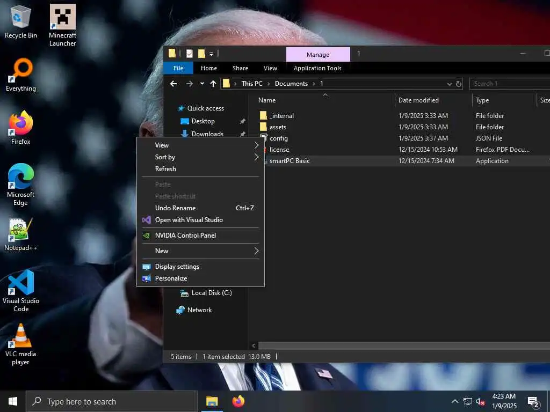The image size is (550, 412).
Task: Open Local Disk (C:) in the sidebar
Action: [x=212, y=293]
